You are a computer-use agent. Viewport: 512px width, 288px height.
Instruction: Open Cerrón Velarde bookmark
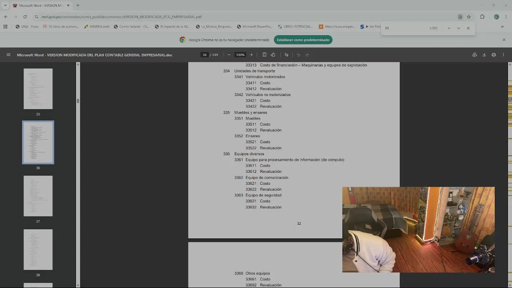[x=132, y=27]
